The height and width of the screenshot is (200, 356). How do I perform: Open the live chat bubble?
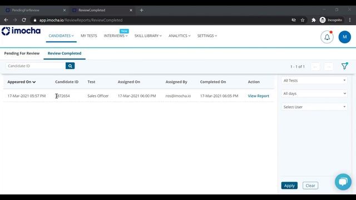tap(343, 182)
